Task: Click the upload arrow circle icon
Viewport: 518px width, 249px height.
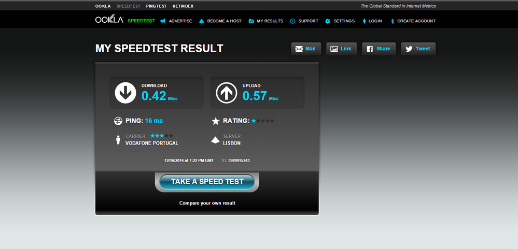Action: point(227,93)
